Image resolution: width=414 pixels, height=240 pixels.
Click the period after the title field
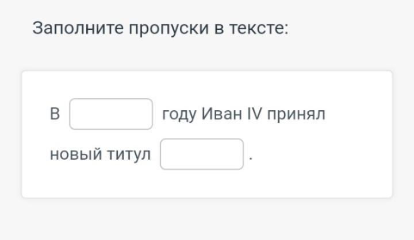click(x=251, y=159)
